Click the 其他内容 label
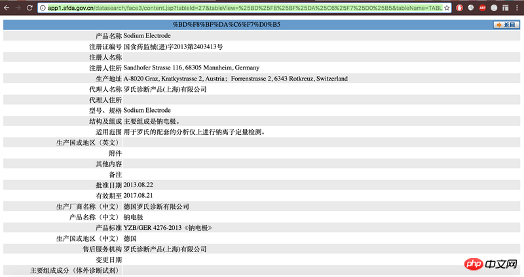The width and height of the screenshot is (524, 277). tap(109, 164)
